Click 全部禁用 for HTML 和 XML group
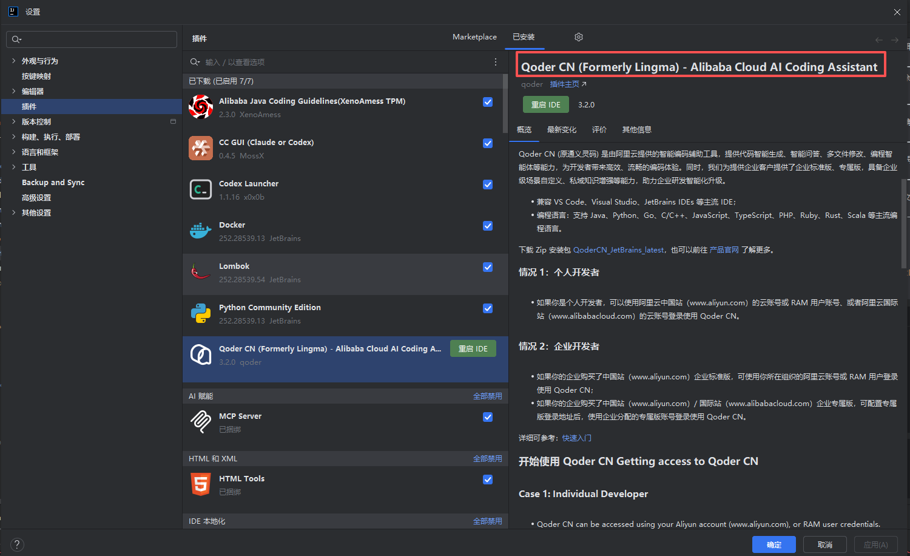This screenshot has width=910, height=556. (x=488, y=459)
